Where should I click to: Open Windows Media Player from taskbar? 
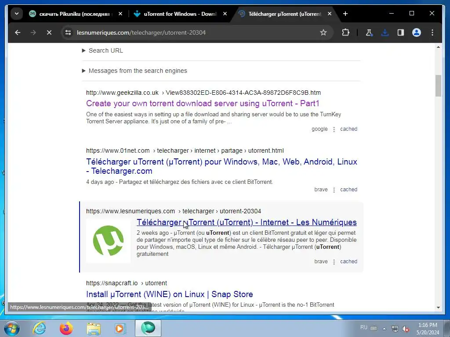coord(120,328)
